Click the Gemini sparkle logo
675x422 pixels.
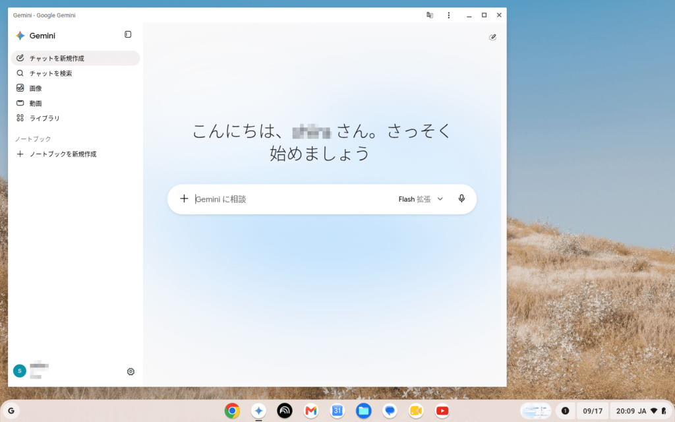pyautogui.click(x=20, y=36)
